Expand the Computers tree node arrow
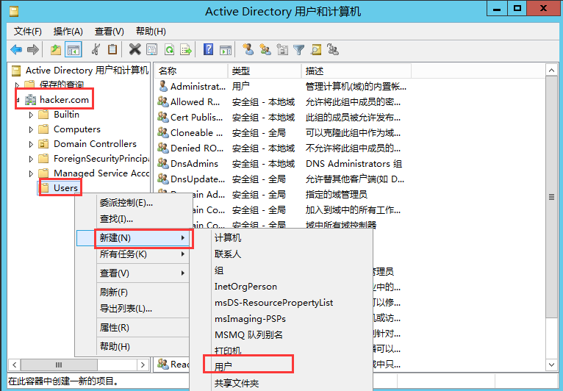Viewport: 563px width, 391px height. [x=31, y=129]
